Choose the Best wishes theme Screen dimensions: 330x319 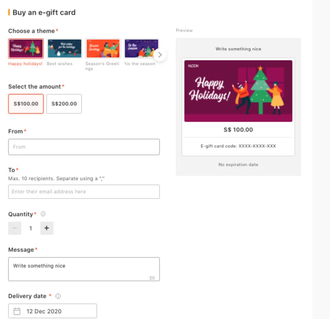click(x=64, y=48)
